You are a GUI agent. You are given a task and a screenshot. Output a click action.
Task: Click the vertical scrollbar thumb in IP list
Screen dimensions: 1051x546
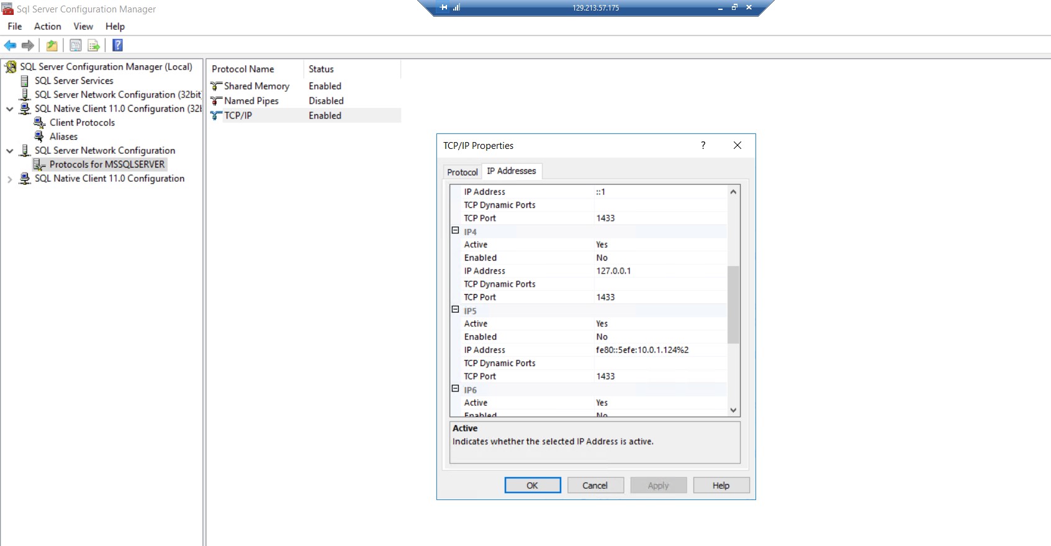pyautogui.click(x=733, y=305)
